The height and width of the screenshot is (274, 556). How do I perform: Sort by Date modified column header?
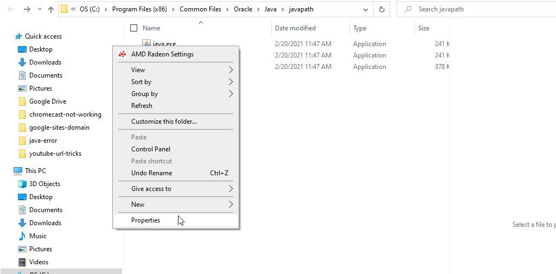click(x=295, y=28)
